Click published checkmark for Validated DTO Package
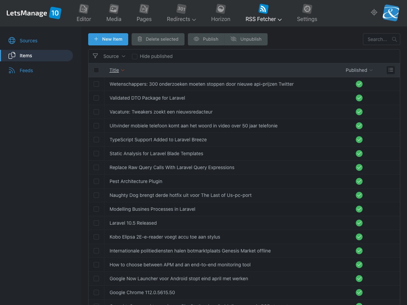Viewport: 407px width, 305px height. pos(359,98)
